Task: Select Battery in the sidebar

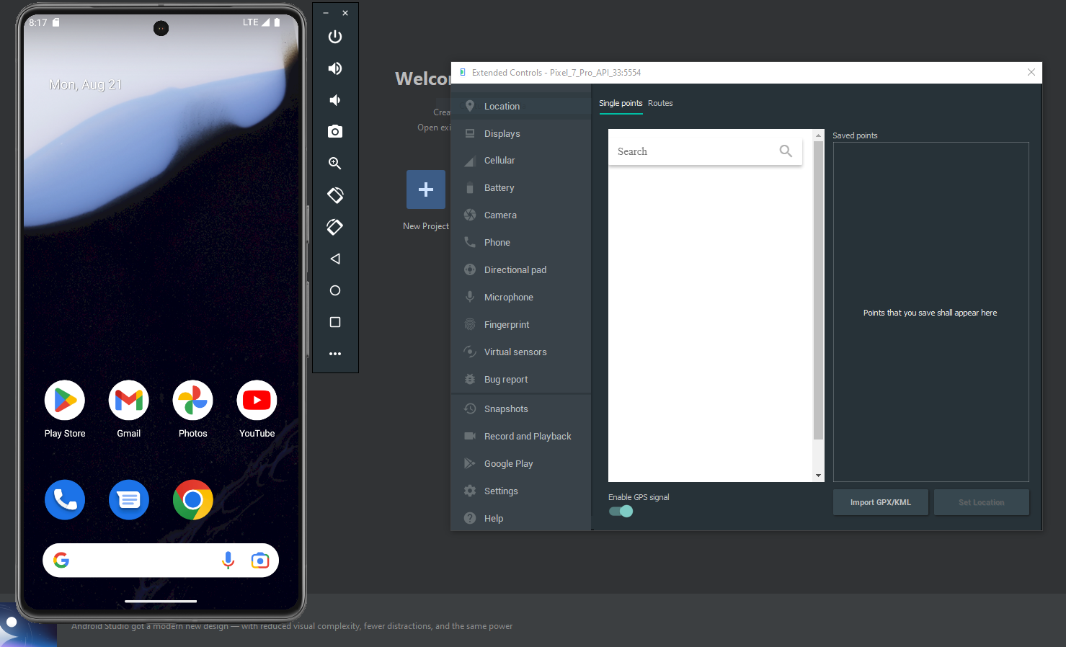Action: click(x=499, y=188)
